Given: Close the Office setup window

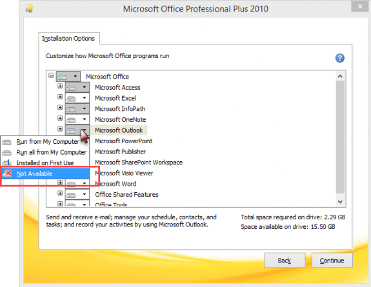Looking at the screenshot, I should (x=360, y=6).
